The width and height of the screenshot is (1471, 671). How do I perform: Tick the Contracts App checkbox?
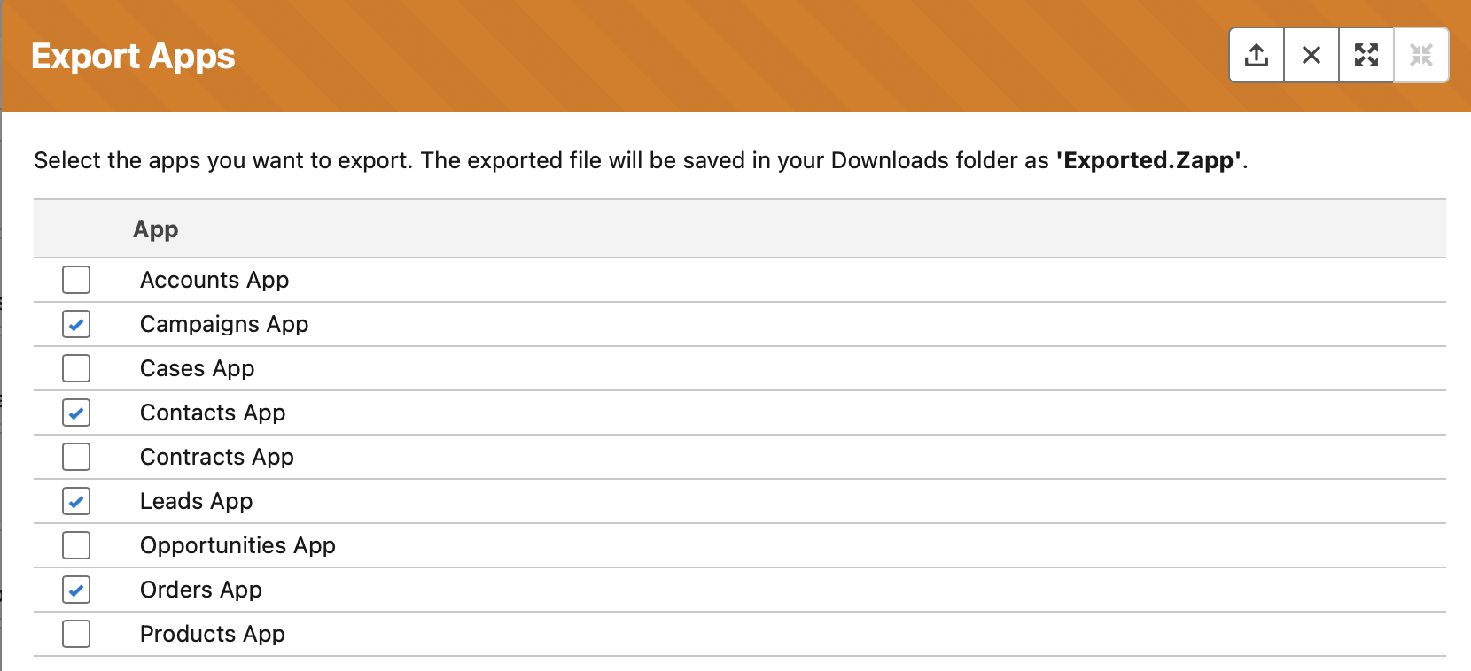76,457
